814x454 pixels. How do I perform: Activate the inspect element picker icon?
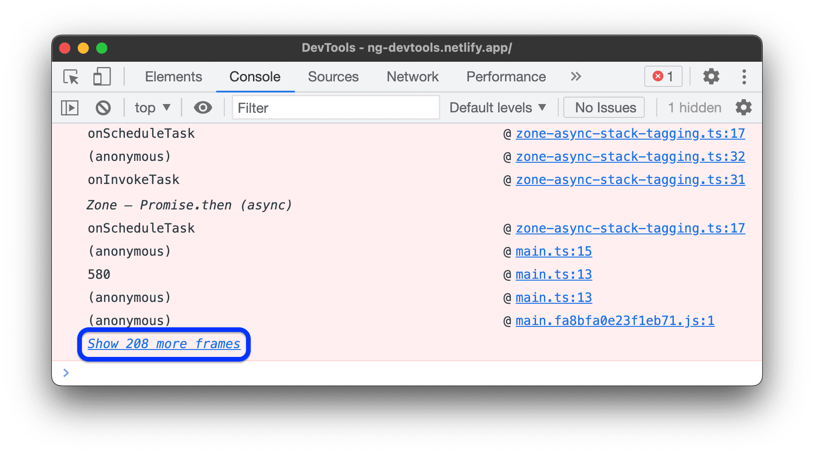point(71,77)
